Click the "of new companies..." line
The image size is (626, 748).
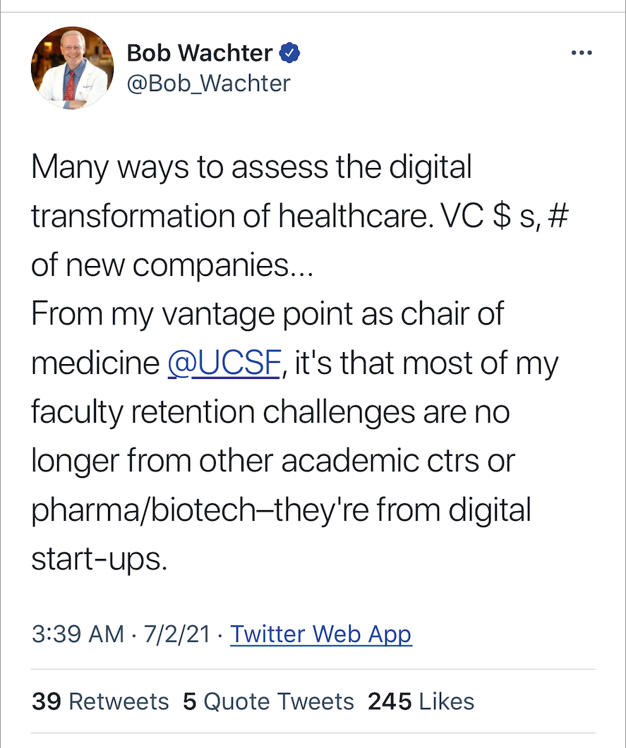click(171, 265)
